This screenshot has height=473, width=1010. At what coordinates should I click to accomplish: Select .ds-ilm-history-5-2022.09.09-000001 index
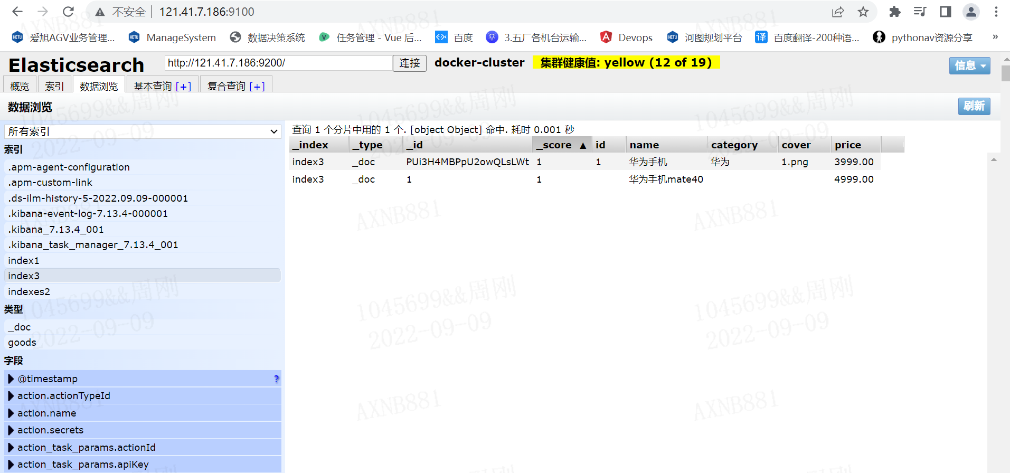pyautogui.click(x=143, y=198)
